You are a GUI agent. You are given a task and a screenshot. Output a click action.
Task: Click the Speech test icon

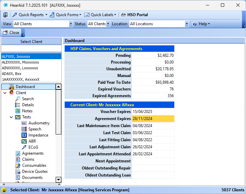pyautogui.click(x=24, y=129)
